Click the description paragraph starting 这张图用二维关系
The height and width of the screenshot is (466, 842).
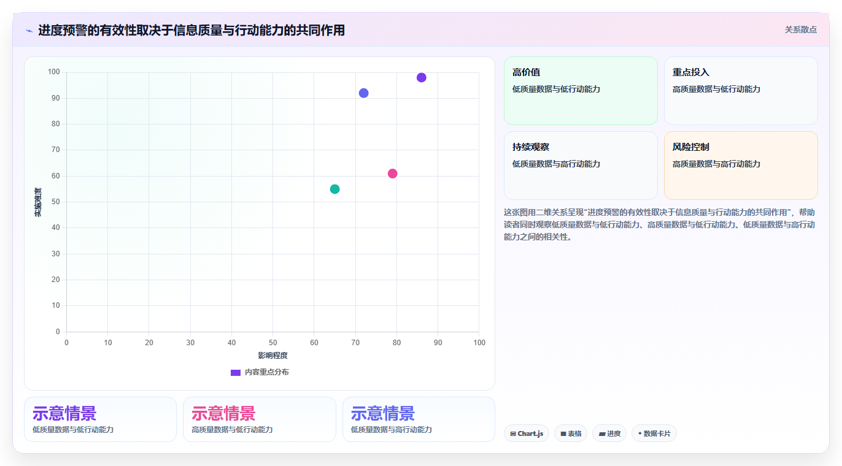(x=660, y=224)
